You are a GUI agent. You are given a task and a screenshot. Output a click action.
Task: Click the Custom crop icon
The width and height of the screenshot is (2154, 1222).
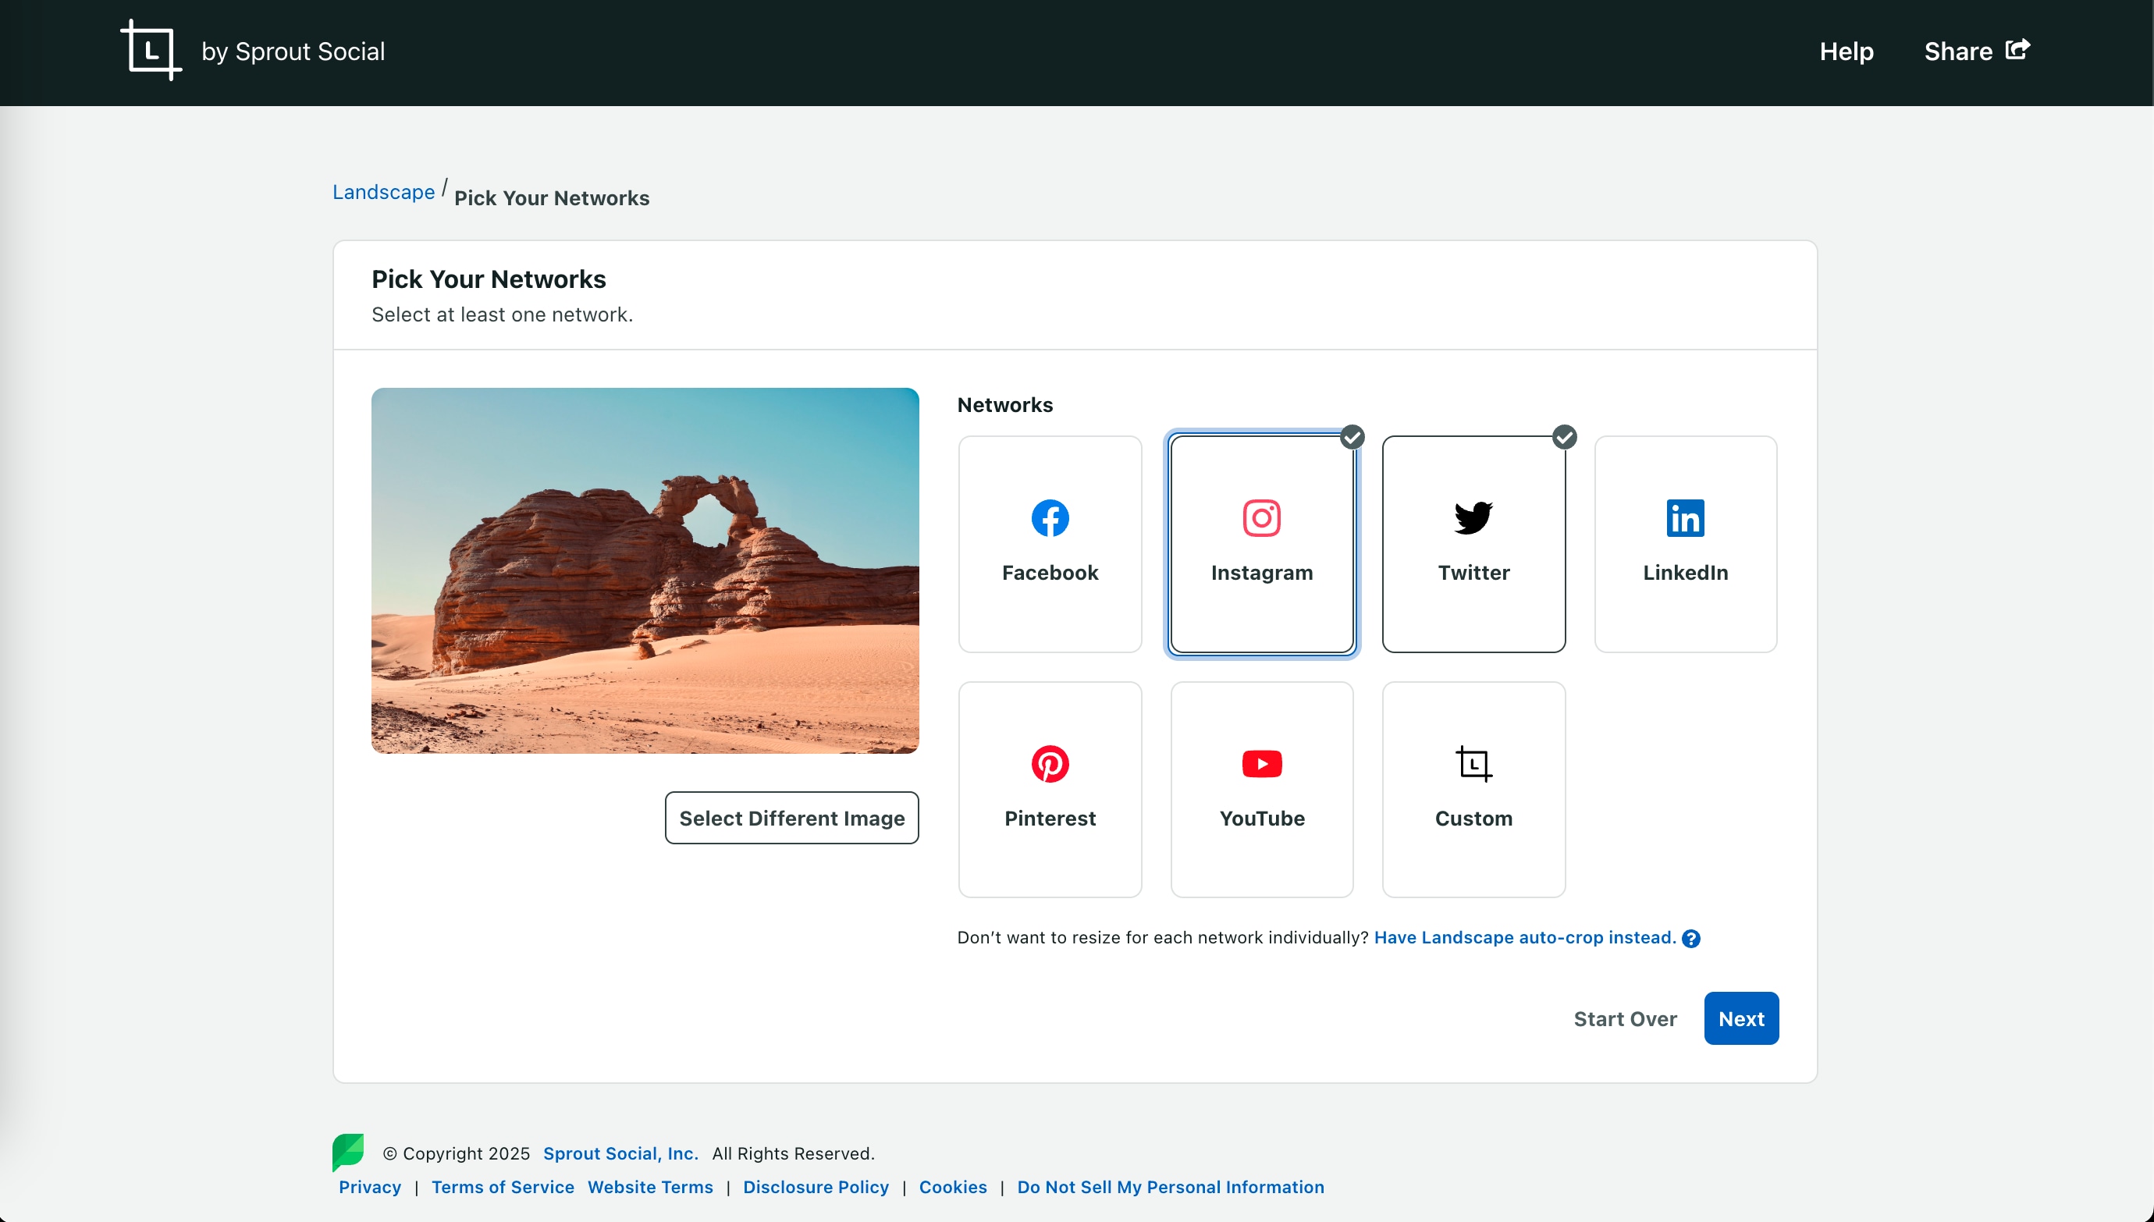(x=1473, y=764)
